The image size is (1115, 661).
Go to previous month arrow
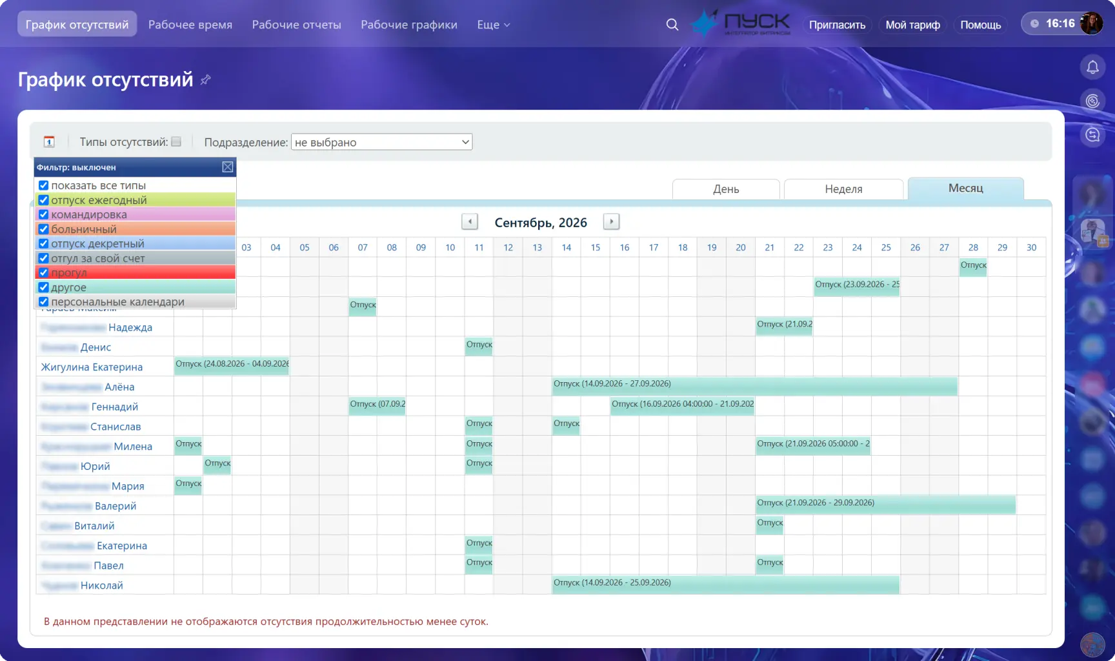470,222
